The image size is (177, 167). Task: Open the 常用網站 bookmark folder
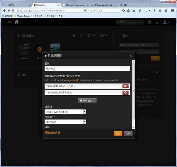(x=49, y=16)
